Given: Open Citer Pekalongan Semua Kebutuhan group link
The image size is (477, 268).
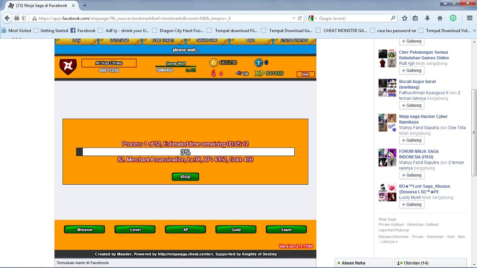Looking at the screenshot, I should (x=424, y=55).
